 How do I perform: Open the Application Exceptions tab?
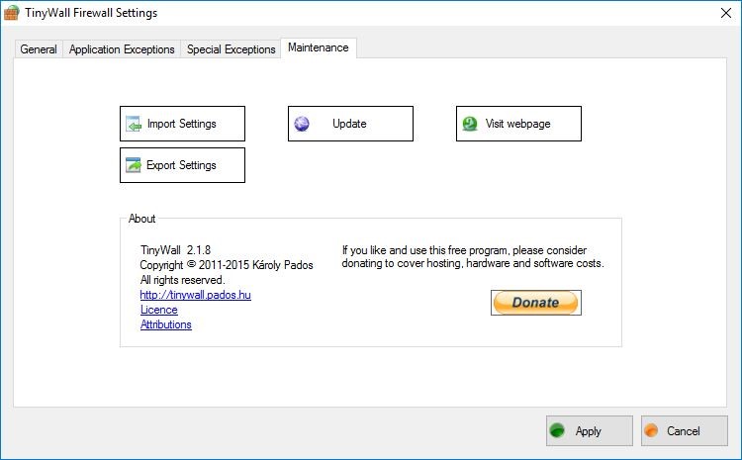click(122, 49)
